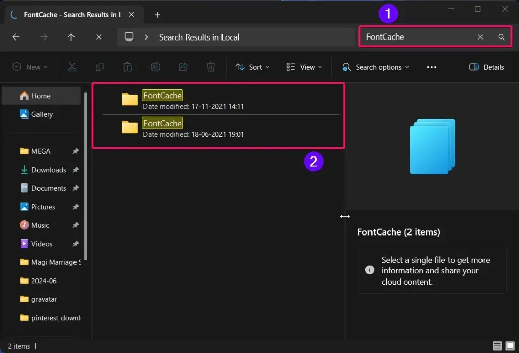Switch to large thumbnails view icon in status bar

tap(510, 346)
